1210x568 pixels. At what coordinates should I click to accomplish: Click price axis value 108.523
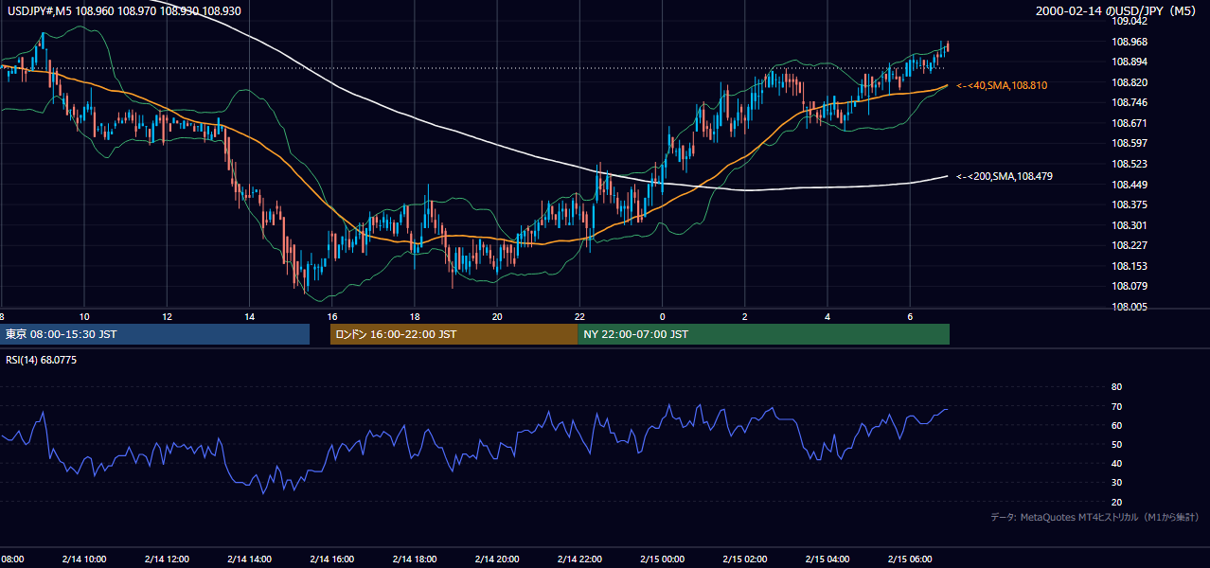(1129, 164)
